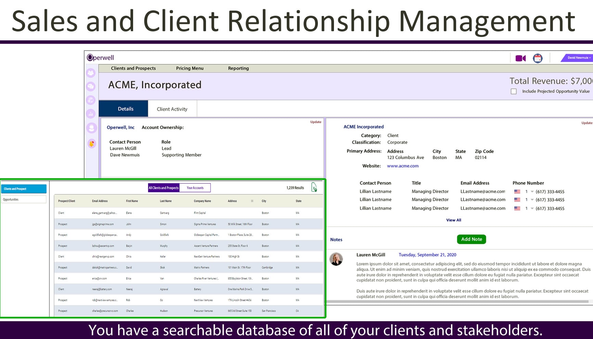Open the people group sidebar icon
593x339 pixels.
pyautogui.click(x=91, y=73)
